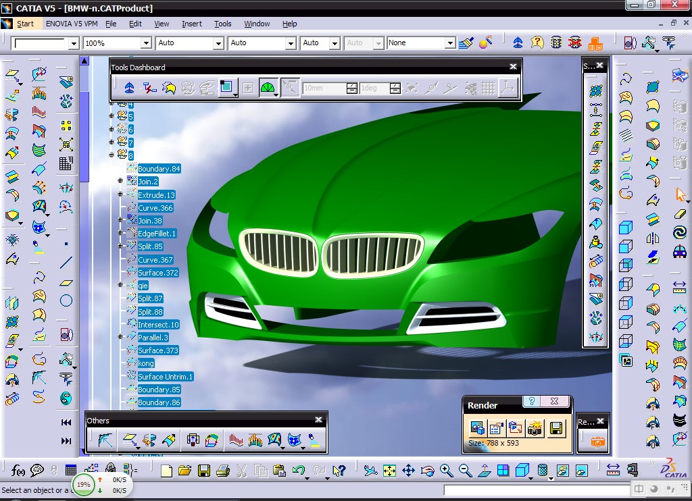Screen dimensions: 692x501
Task: Click the Zoom Out magnifier
Action: (465, 471)
